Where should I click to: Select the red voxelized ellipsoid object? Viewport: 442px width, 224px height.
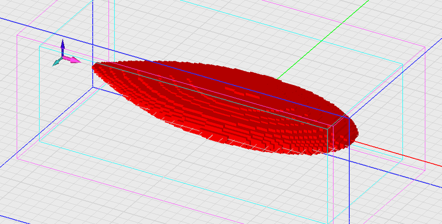coord(225,107)
